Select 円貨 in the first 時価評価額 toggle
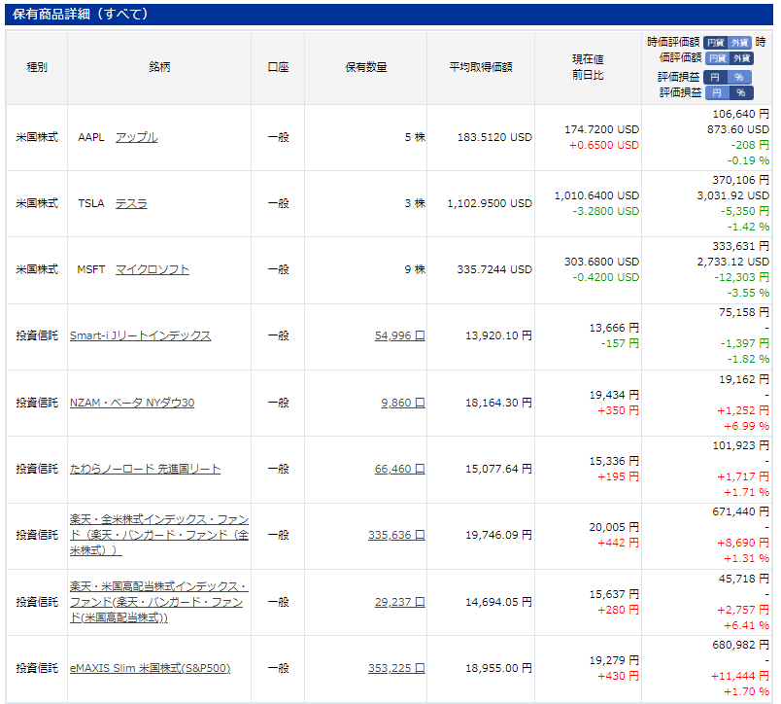This screenshot has height=704, width=781. click(x=716, y=43)
